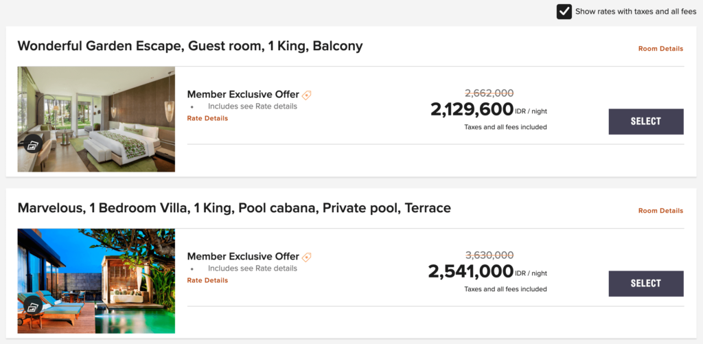The image size is (703, 344).
Task: Uncheck Show rates with taxes and all fees
Action: [x=564, y=12]
